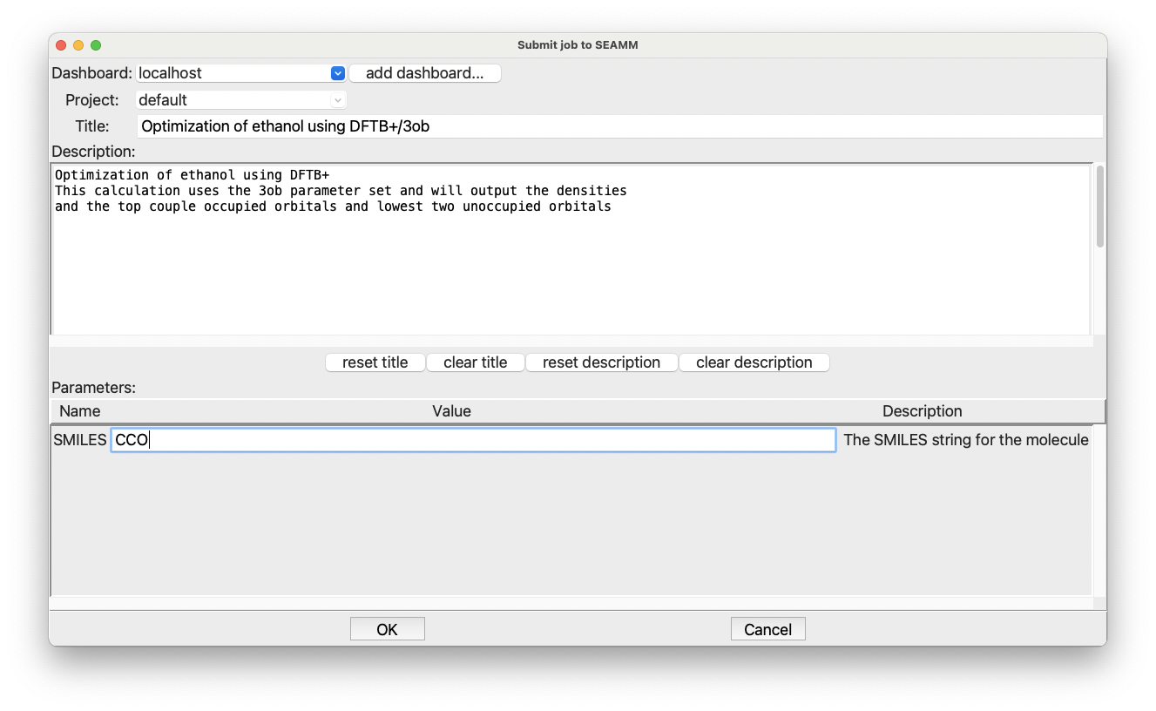Click the reset description button
This screenshot has width=1156, height=711.
pos(602,362)
